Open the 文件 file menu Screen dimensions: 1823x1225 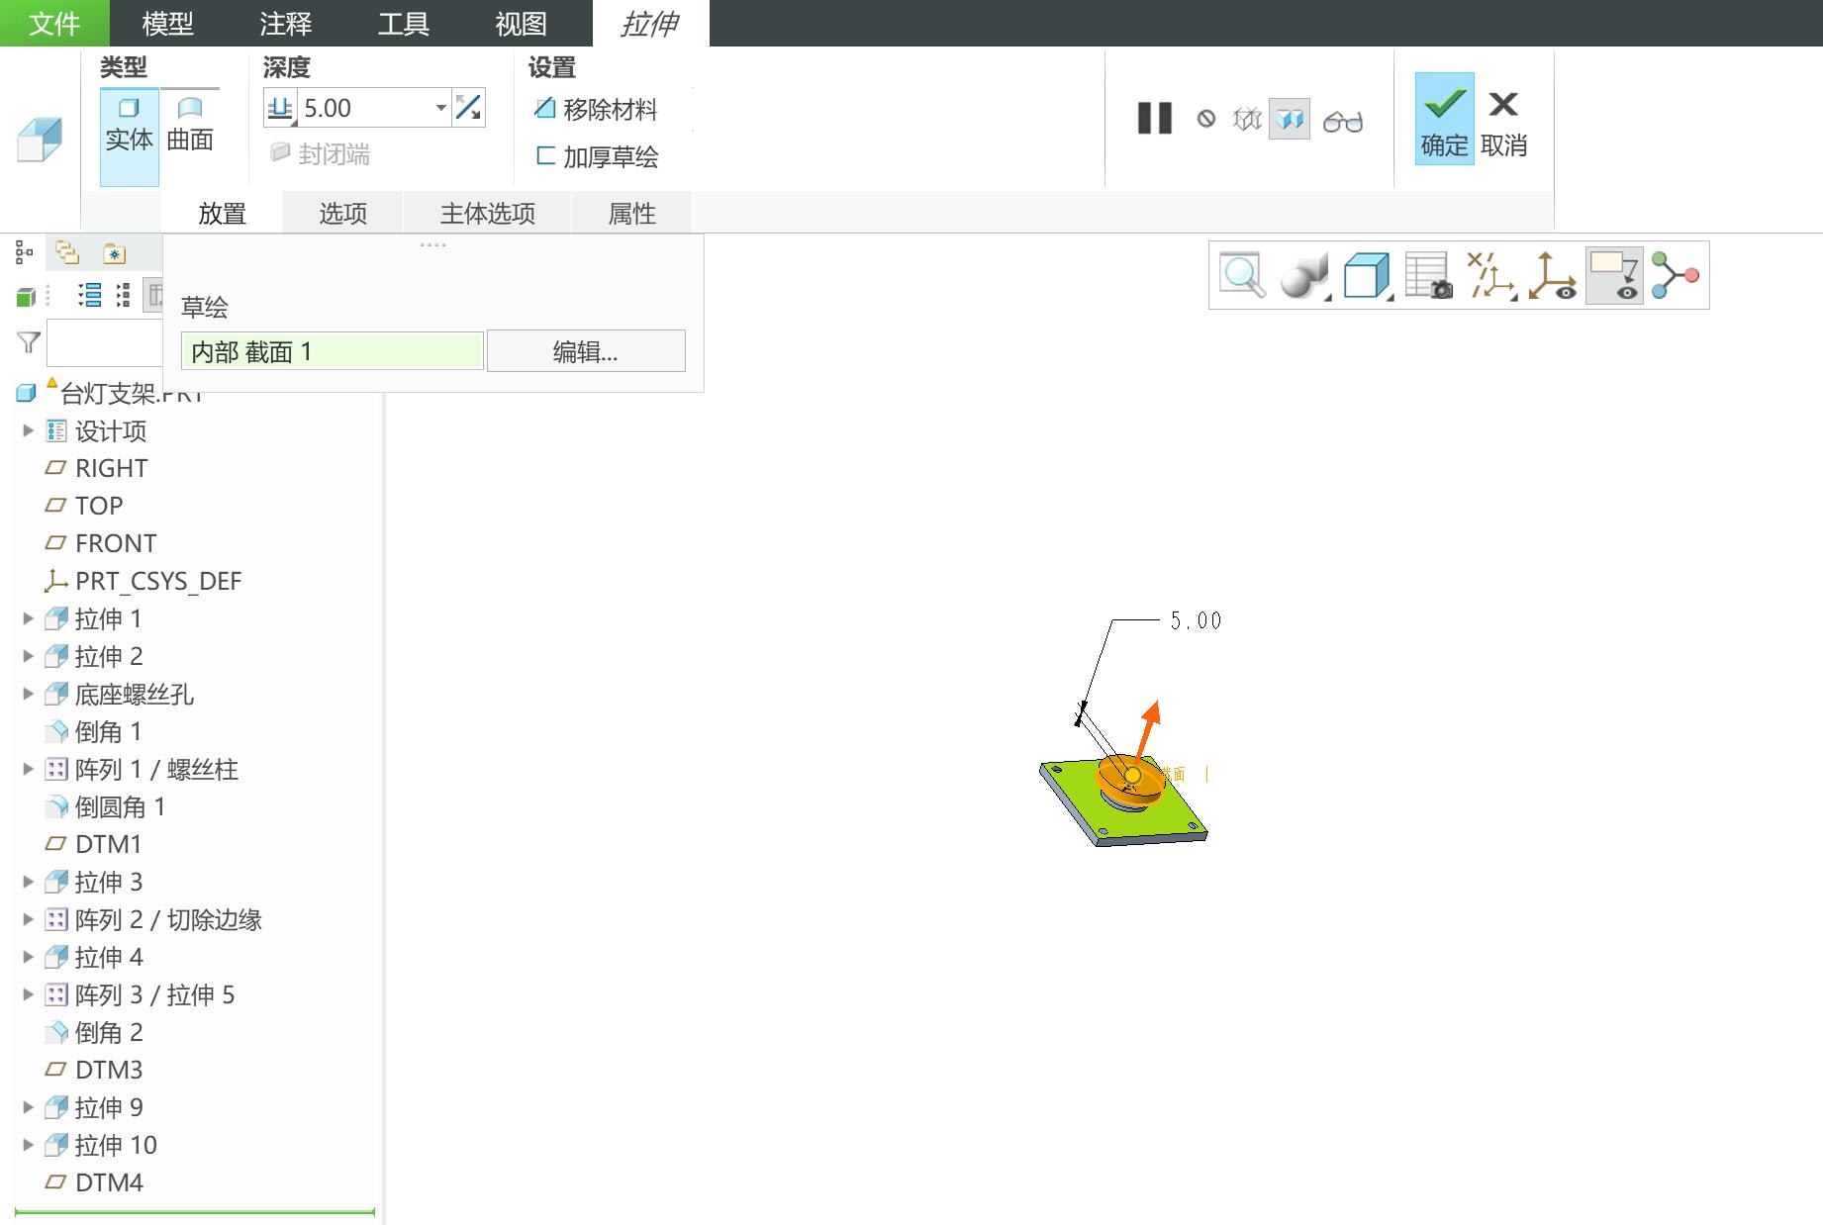click(54, 23)
